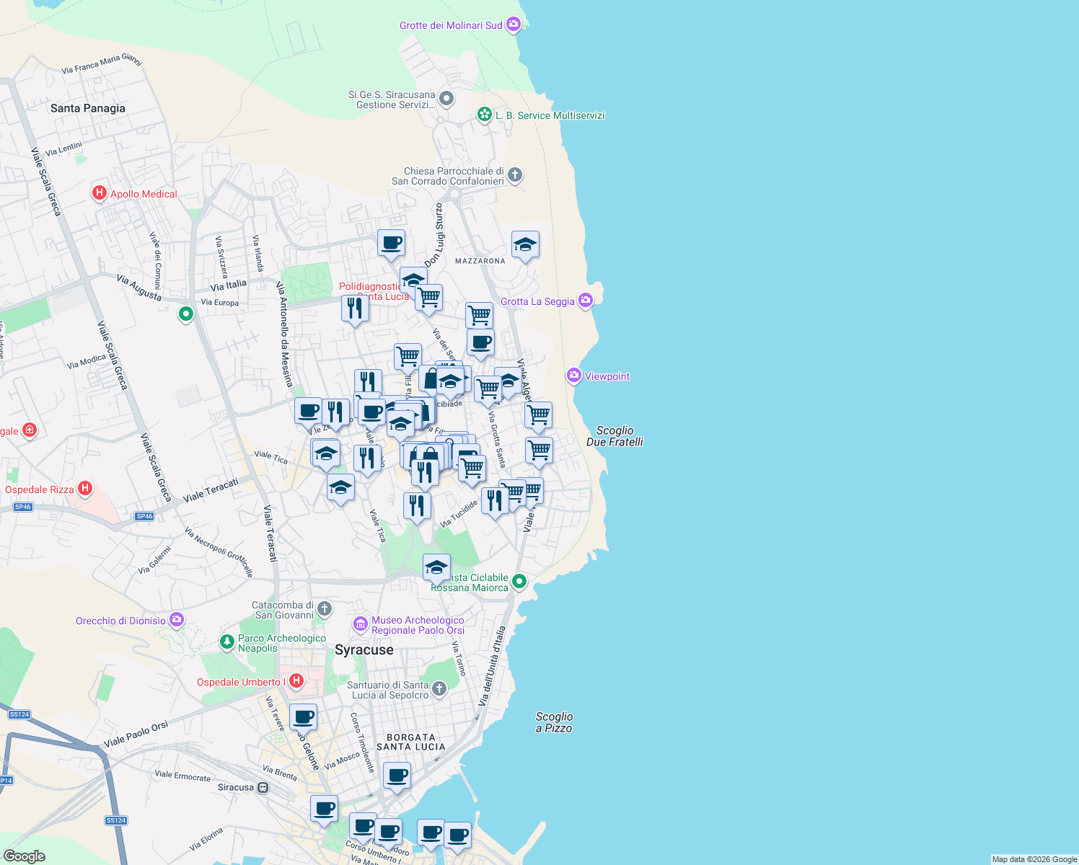Open the L. B. Service Multiservizi green icon
This screenshot has height=865, width=1079.
[x=485, y=115]
